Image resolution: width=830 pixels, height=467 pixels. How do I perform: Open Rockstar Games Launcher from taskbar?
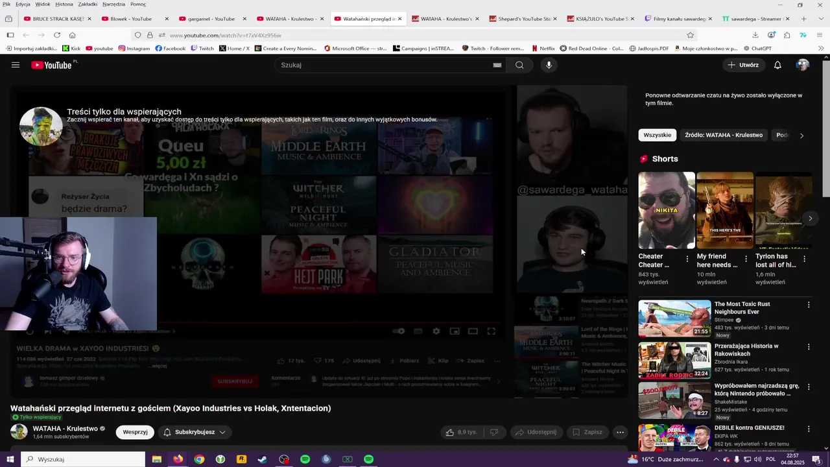(x=241, y=459)
